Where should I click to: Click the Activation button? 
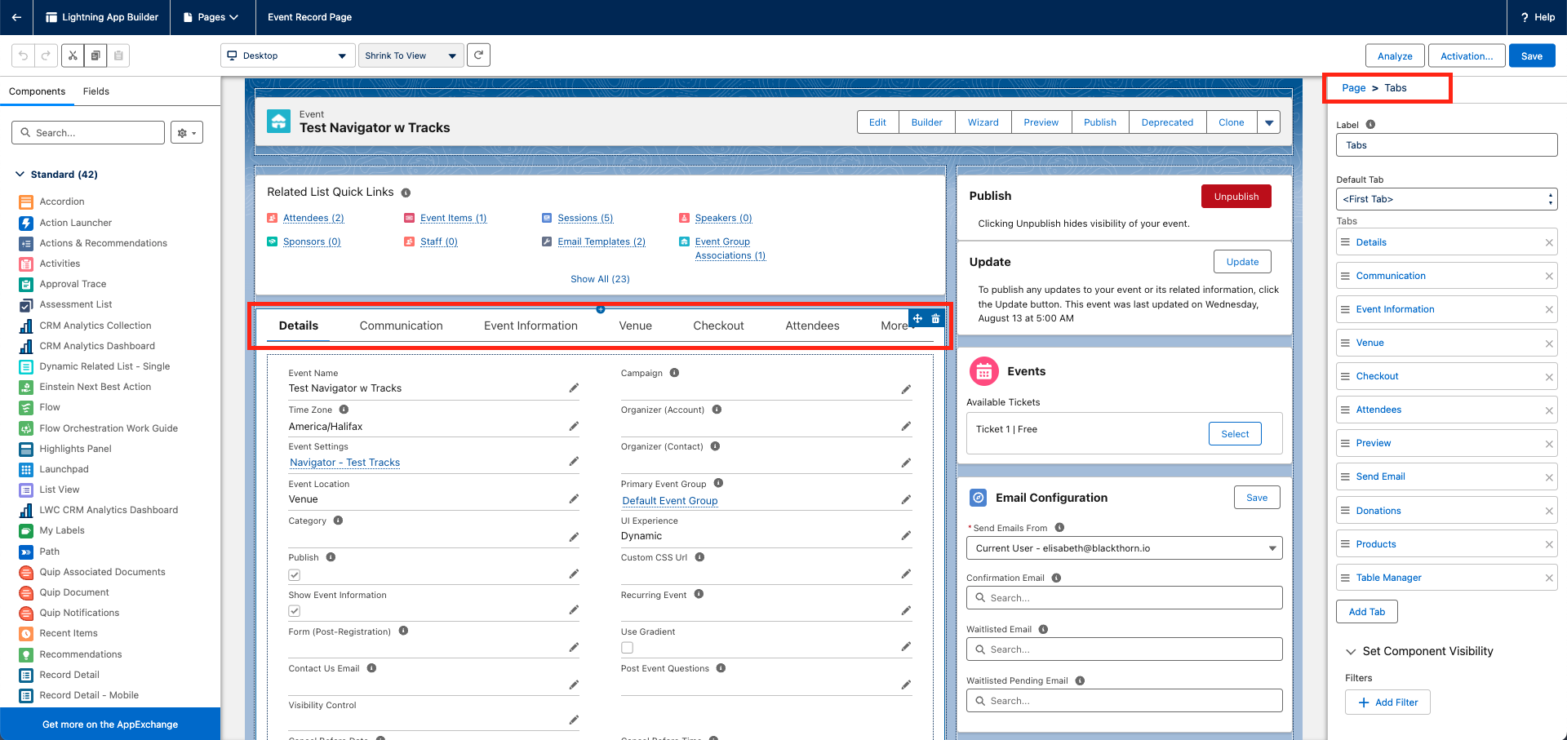1467,55
